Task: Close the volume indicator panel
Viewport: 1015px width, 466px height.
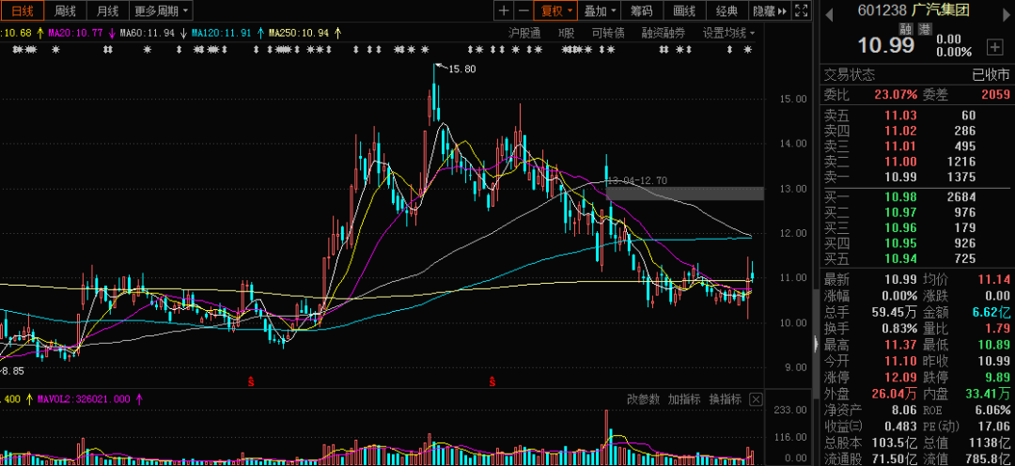Action: tap(756, 399)
